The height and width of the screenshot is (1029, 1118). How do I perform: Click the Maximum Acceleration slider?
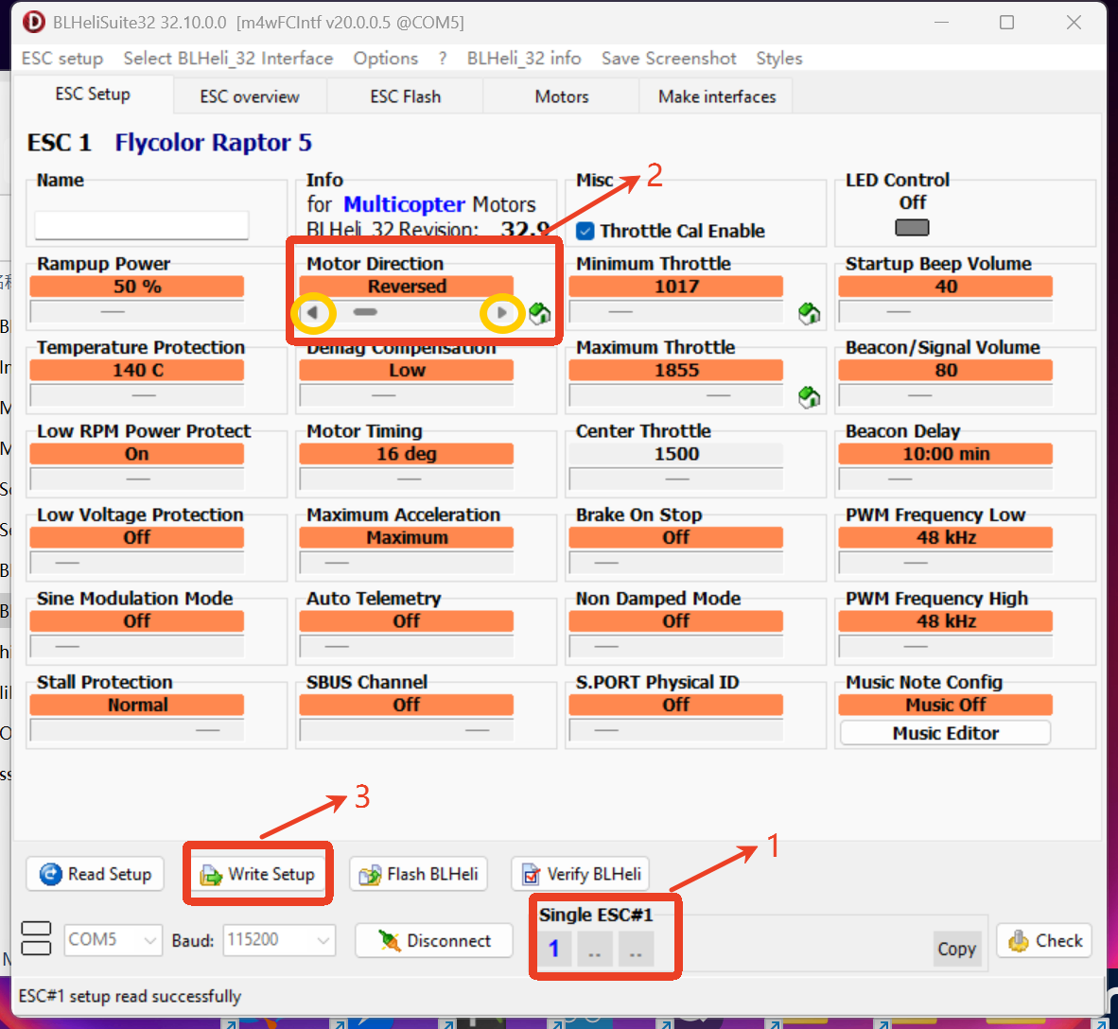pyautogui.click(x=407, y=562)
